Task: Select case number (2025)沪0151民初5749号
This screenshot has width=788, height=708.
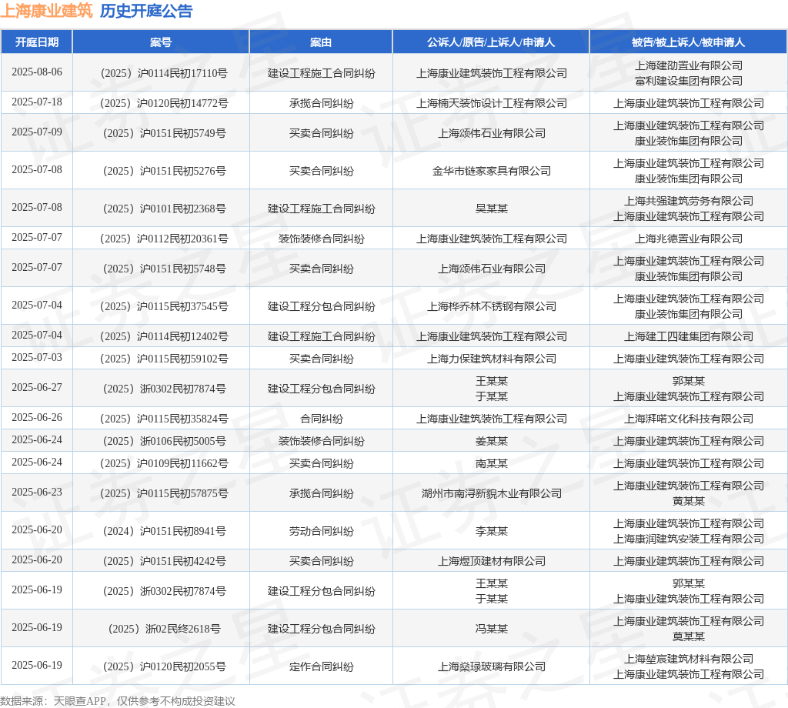Action: click(x=164, y=134)
